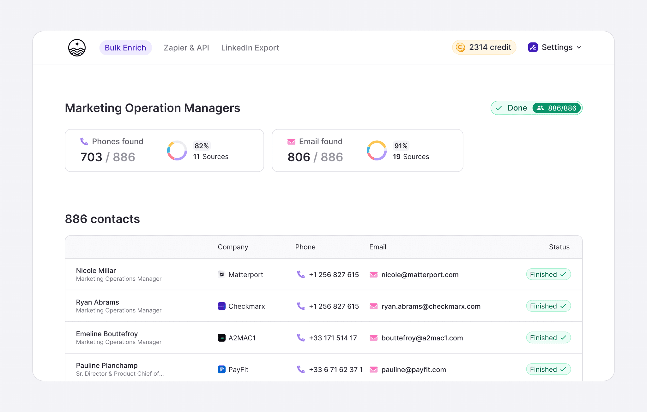Image resolution: width=647 pixels, height=412 pixels.
Task: Click the PayFit company logo
Action: (x=221, y=369)
